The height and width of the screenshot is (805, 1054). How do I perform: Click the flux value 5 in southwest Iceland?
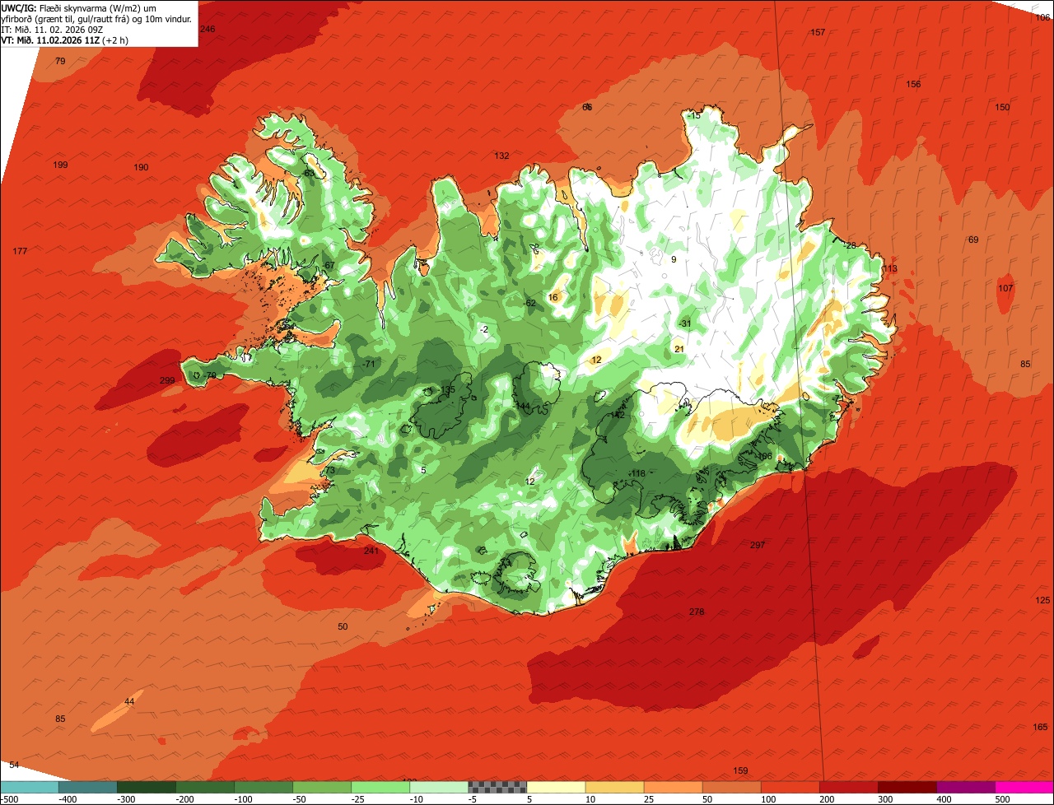(423, 470)
